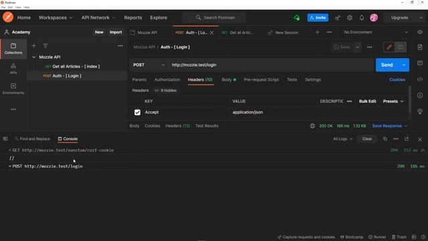
Task: Click the Clear console button
Action: 367,139
